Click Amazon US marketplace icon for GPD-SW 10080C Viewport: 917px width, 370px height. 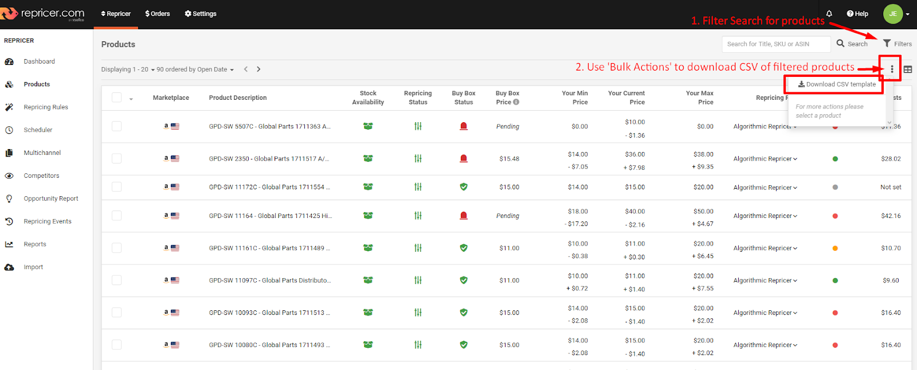pyautogui.click(x=171, y=345)
